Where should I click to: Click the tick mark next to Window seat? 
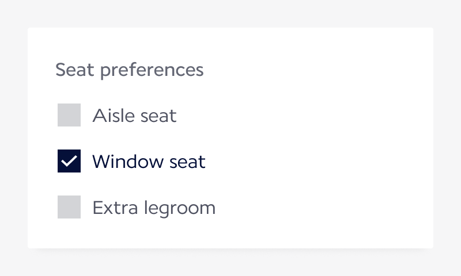69,161
